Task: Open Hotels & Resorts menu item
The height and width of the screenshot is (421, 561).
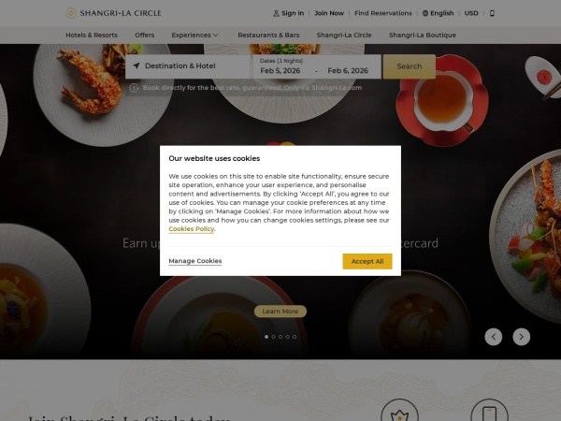Action: [92, 36]
